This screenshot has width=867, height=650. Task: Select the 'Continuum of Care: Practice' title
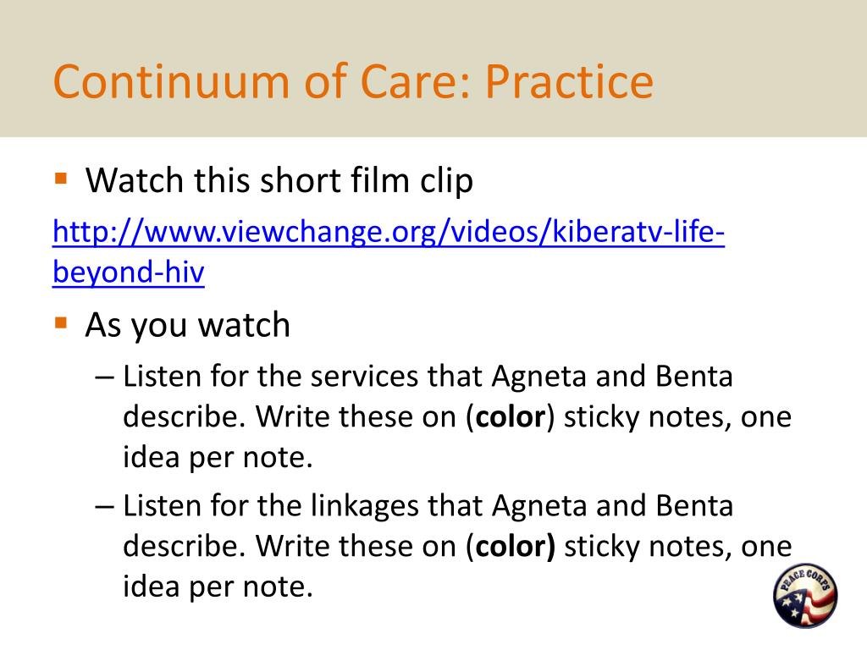tap(353, 82)
